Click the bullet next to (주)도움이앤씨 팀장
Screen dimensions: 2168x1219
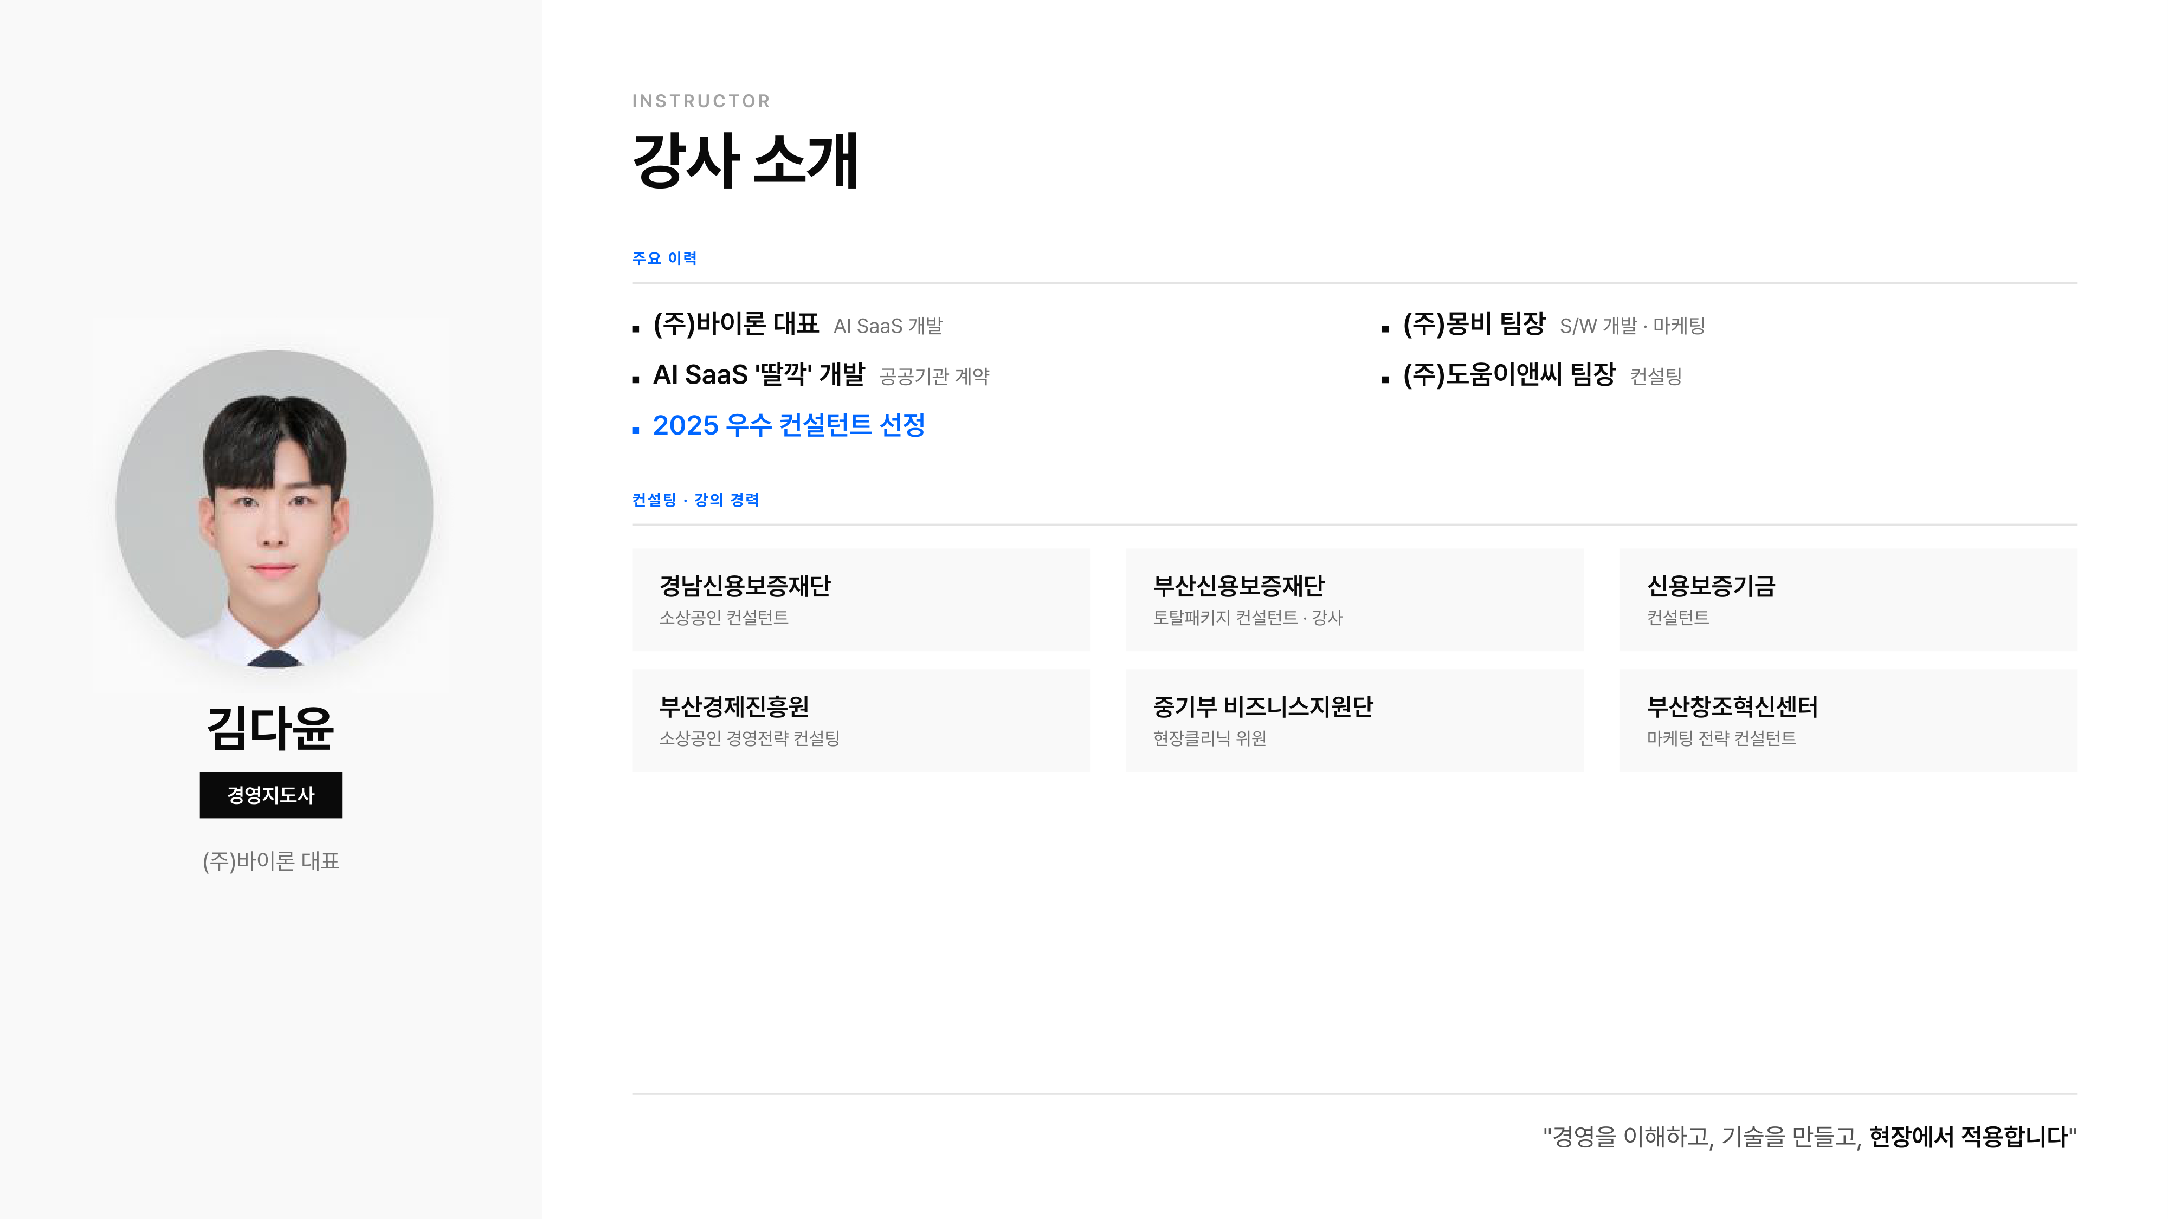pos(1384,380)
